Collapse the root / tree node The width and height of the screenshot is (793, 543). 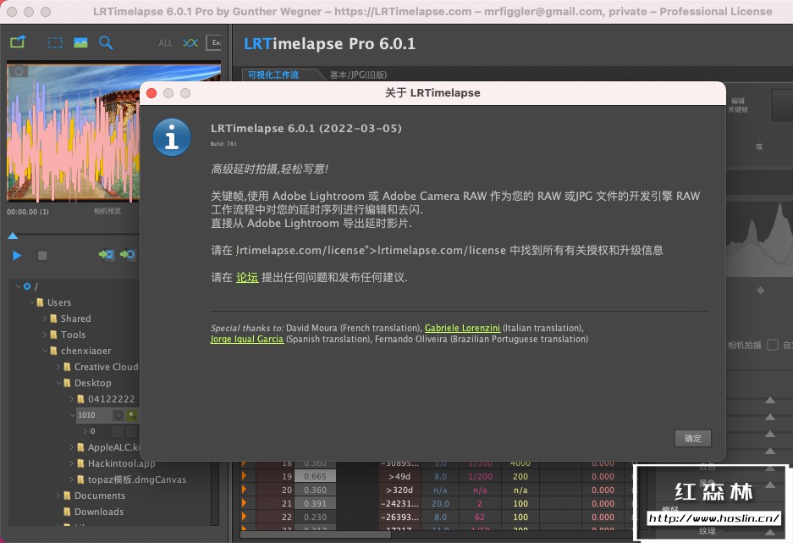(x=19, y=286)
